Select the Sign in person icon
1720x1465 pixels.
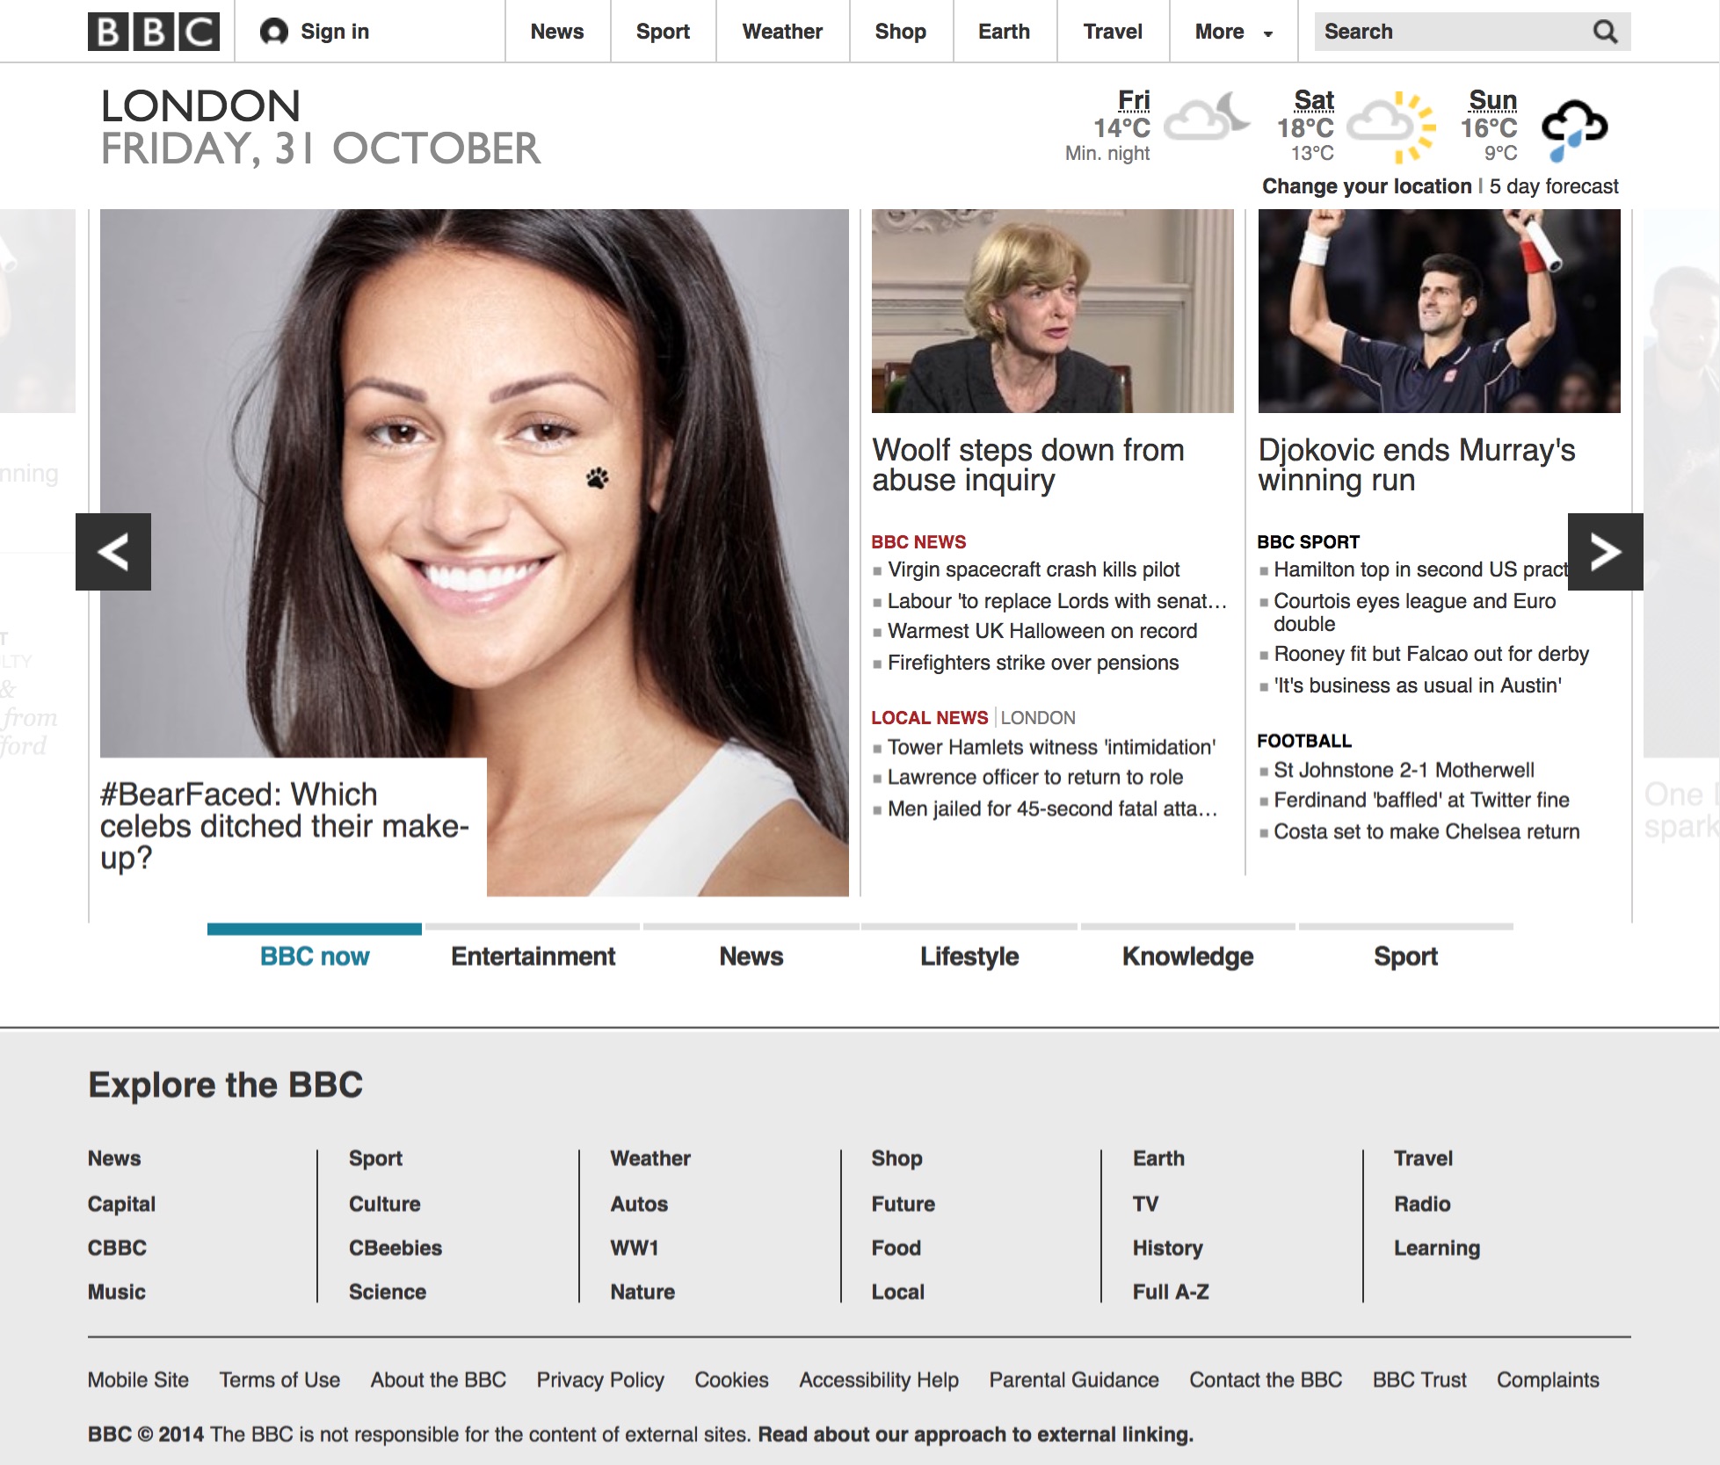pyautogui.click(x=275, y=30)
